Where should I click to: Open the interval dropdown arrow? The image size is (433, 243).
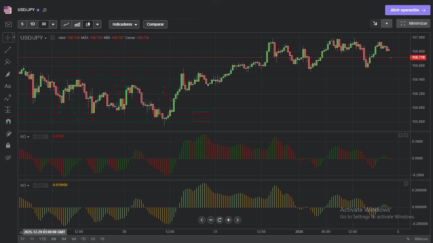(53, 24)
